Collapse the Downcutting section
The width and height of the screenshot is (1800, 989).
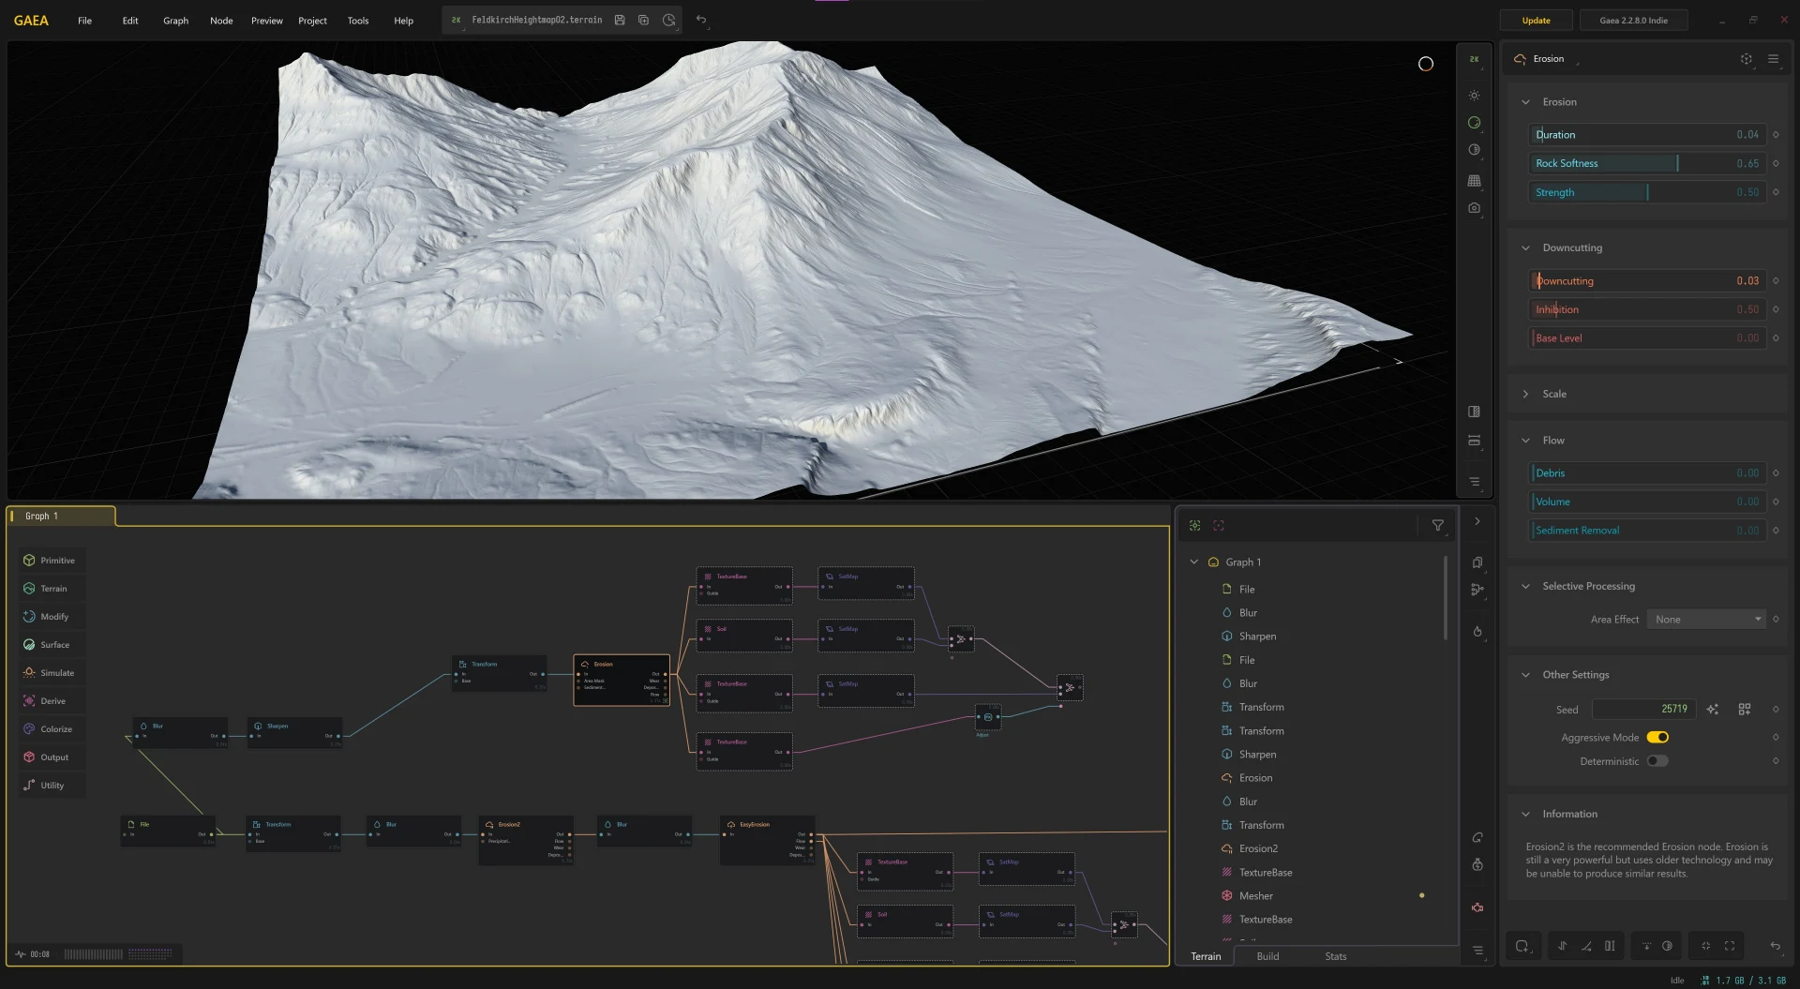[1525, 248]
